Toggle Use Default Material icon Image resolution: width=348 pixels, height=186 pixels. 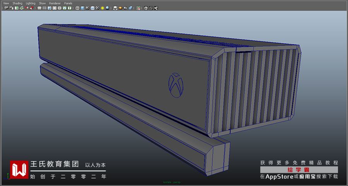click(x=87, y=8)
